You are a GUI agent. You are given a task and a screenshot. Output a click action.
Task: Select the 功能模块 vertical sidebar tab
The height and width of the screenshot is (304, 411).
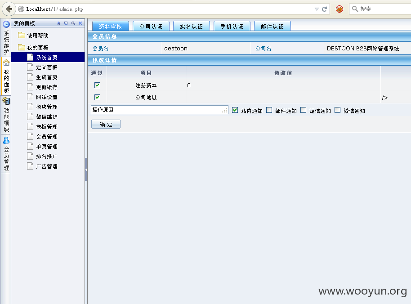tap(6, 120)
